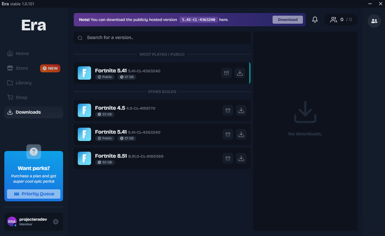Click the 23 GB size tag
Viewport: 385px width, 236px height.
point(105,114)
